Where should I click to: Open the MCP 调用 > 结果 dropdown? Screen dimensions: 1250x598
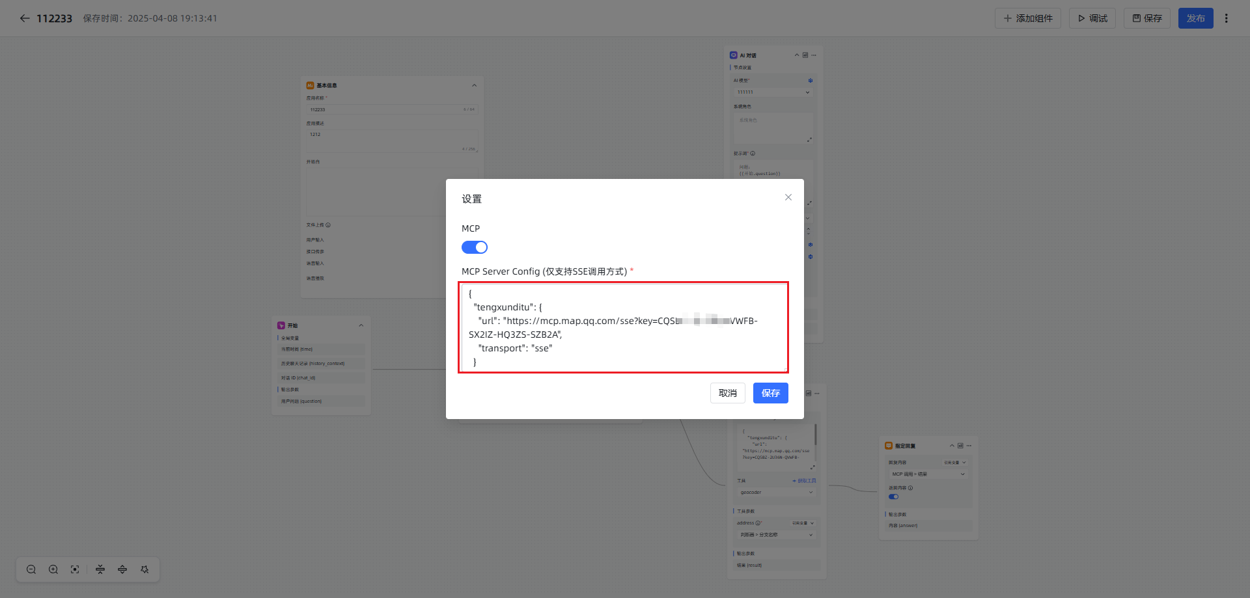928,474
